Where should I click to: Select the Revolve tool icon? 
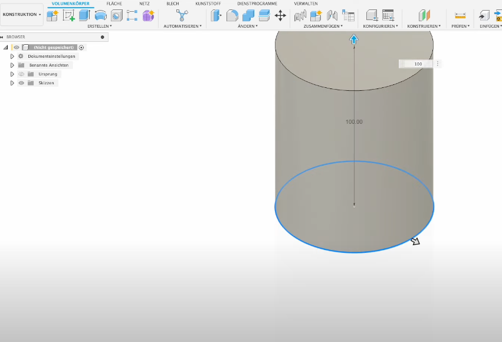(x=100, y=16)
